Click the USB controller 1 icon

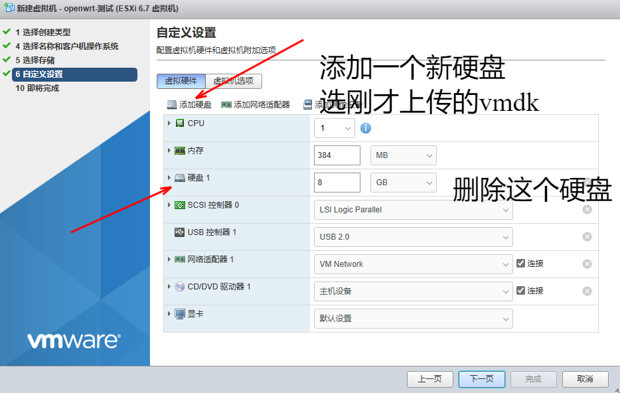(179, 232)
